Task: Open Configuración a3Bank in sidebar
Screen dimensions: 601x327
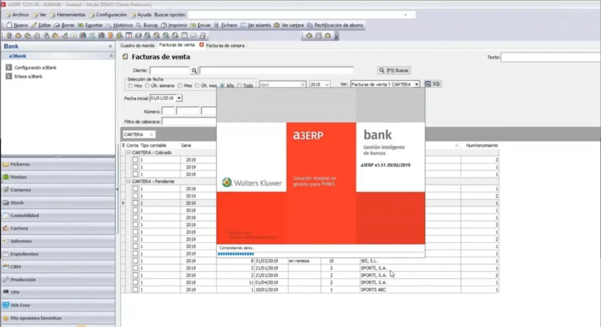Action: click(35, 67)
